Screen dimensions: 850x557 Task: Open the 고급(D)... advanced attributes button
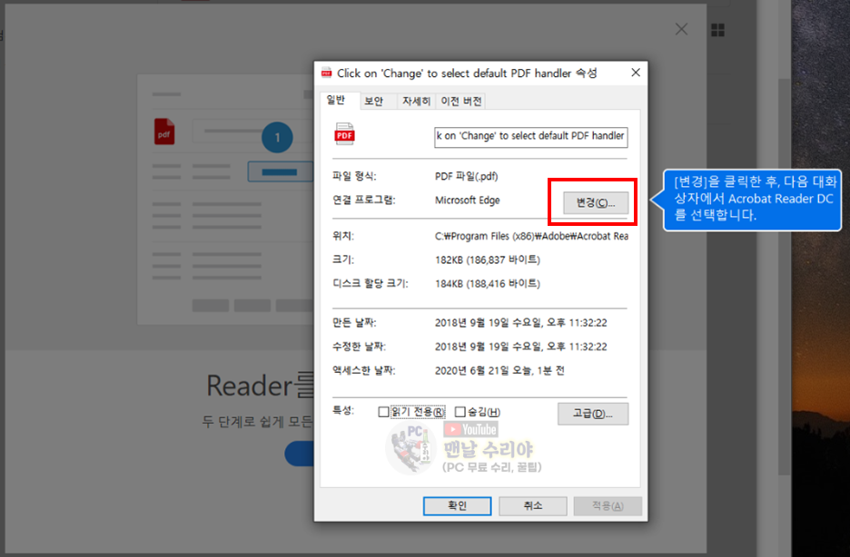point(593,414)
